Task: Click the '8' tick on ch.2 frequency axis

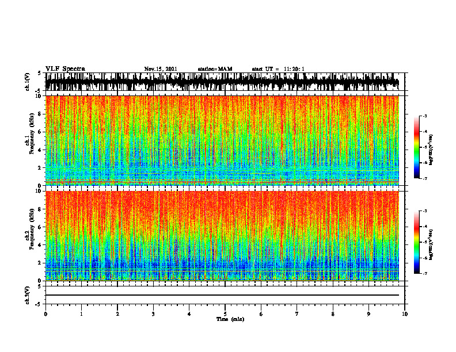Action: 40,209
